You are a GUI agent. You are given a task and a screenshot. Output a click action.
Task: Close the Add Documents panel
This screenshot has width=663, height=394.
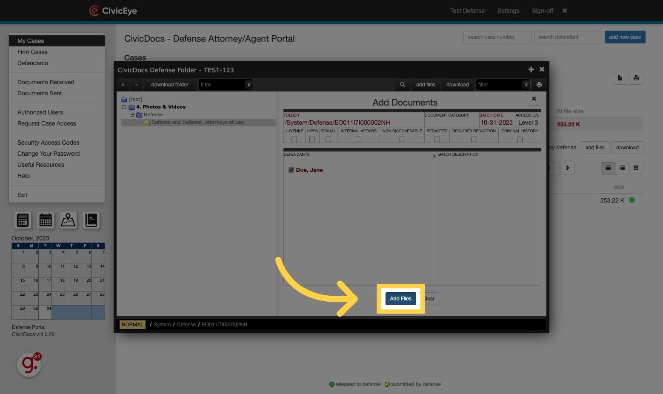pos(534,99)
